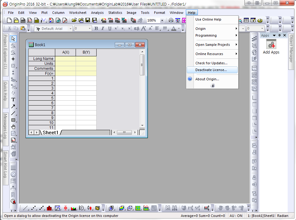Click the Increase Font Size icon
296x220 pixels.
144,28
